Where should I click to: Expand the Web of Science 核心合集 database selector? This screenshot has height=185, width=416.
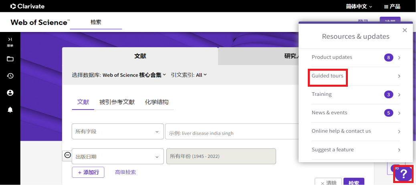pyautogui.click(x=134, y=75)
